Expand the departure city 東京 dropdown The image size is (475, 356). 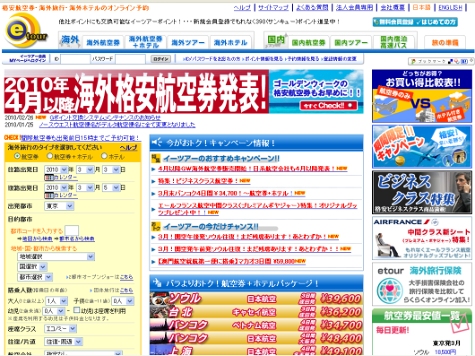tap(59, 206)
